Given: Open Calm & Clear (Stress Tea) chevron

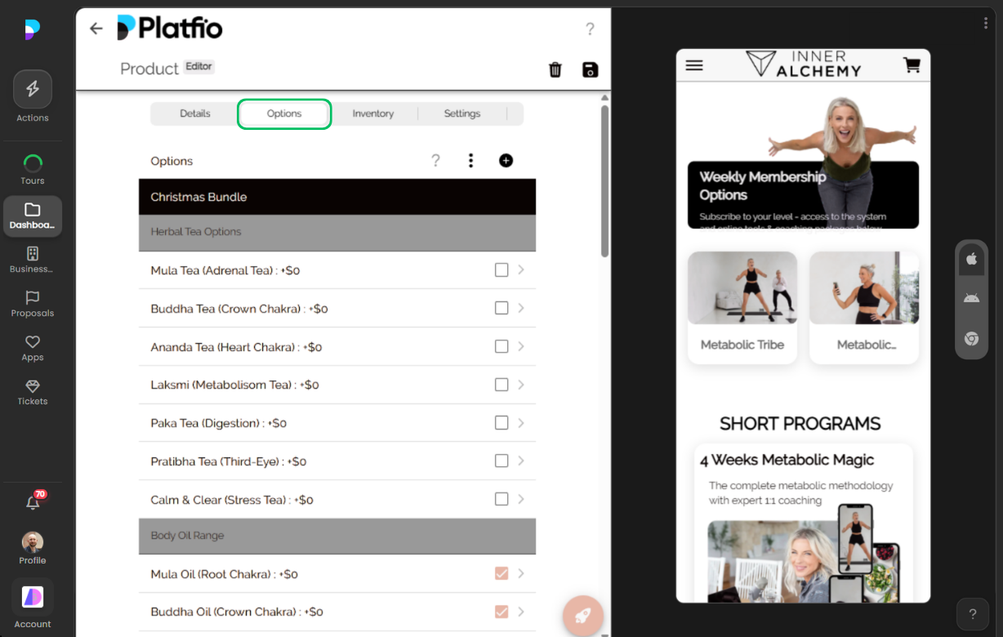Looking at the screenshot, I should click(521, 499).
